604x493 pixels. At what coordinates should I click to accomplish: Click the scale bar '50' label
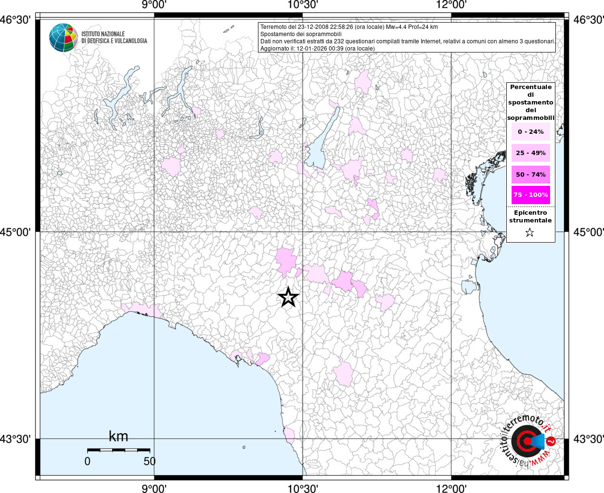[150, 461]
